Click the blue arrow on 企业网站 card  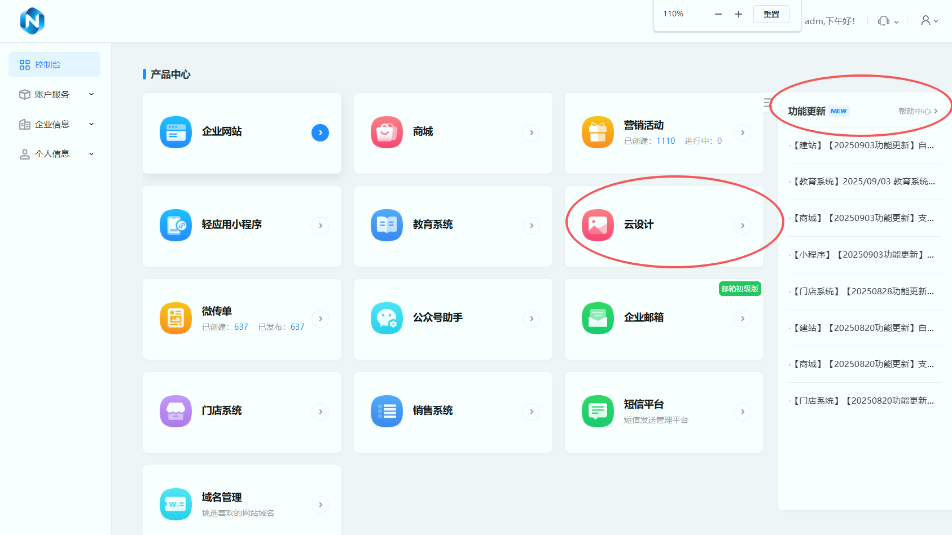(320, 132)
